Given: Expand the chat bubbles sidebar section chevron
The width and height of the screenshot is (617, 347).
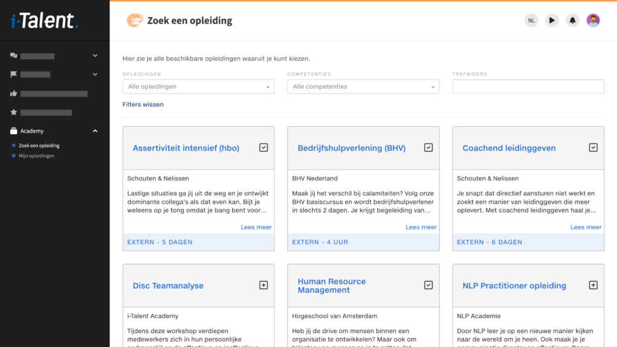Looking at the screenshot, I should pos(95,56).
